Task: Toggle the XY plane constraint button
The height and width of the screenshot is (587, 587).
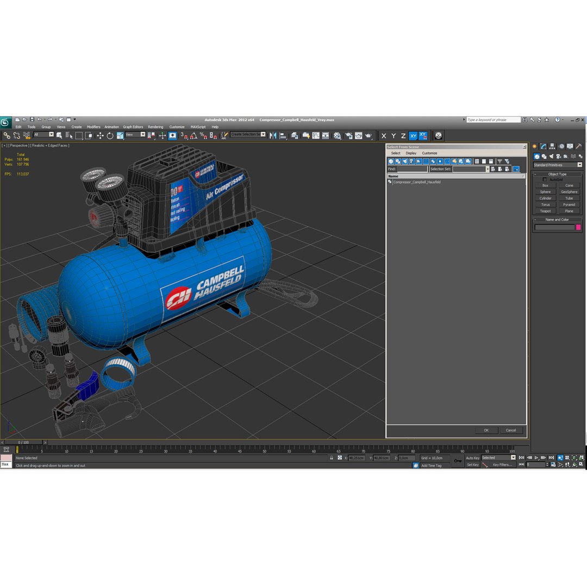Action: [x=413, y=136]
